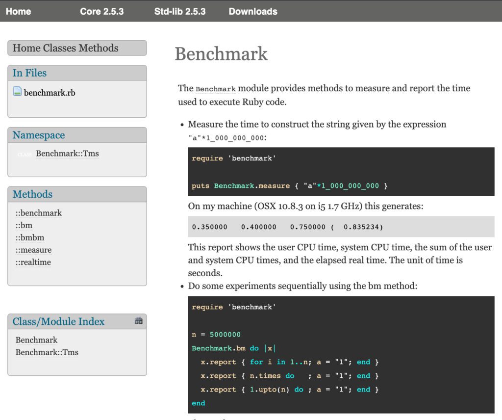
Task: Open Std-lib 2.5.3 in the top bar
Action: 180,11
